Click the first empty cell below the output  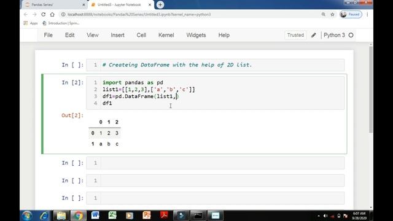[216, 163]
